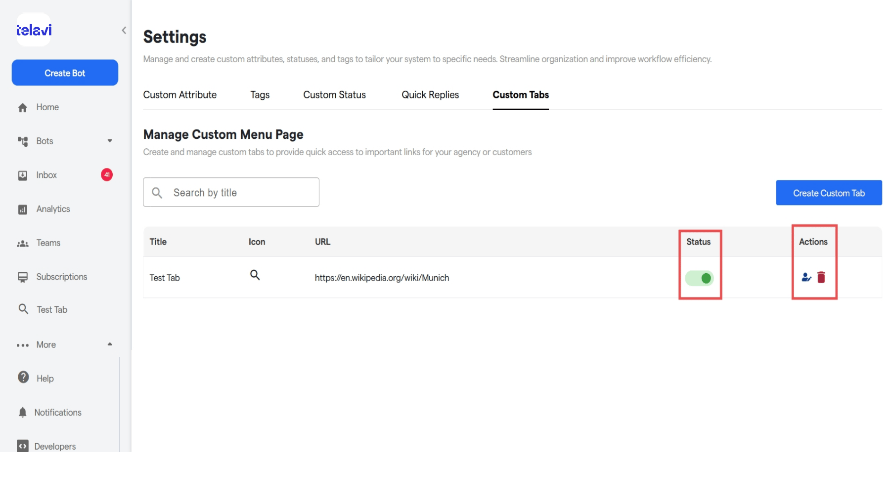Open the Custom Status tab
The height and width of the screenshot is (504, 893).
(x=334, y=95)
